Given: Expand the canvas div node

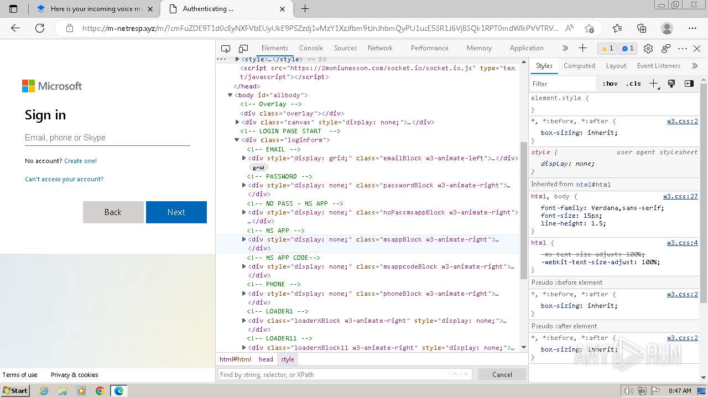Looking at the screenshot, I should coord(237,122).
